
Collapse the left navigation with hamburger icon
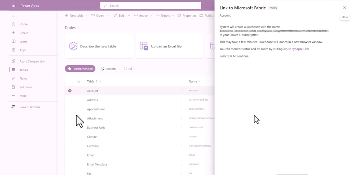click(14, 15)
